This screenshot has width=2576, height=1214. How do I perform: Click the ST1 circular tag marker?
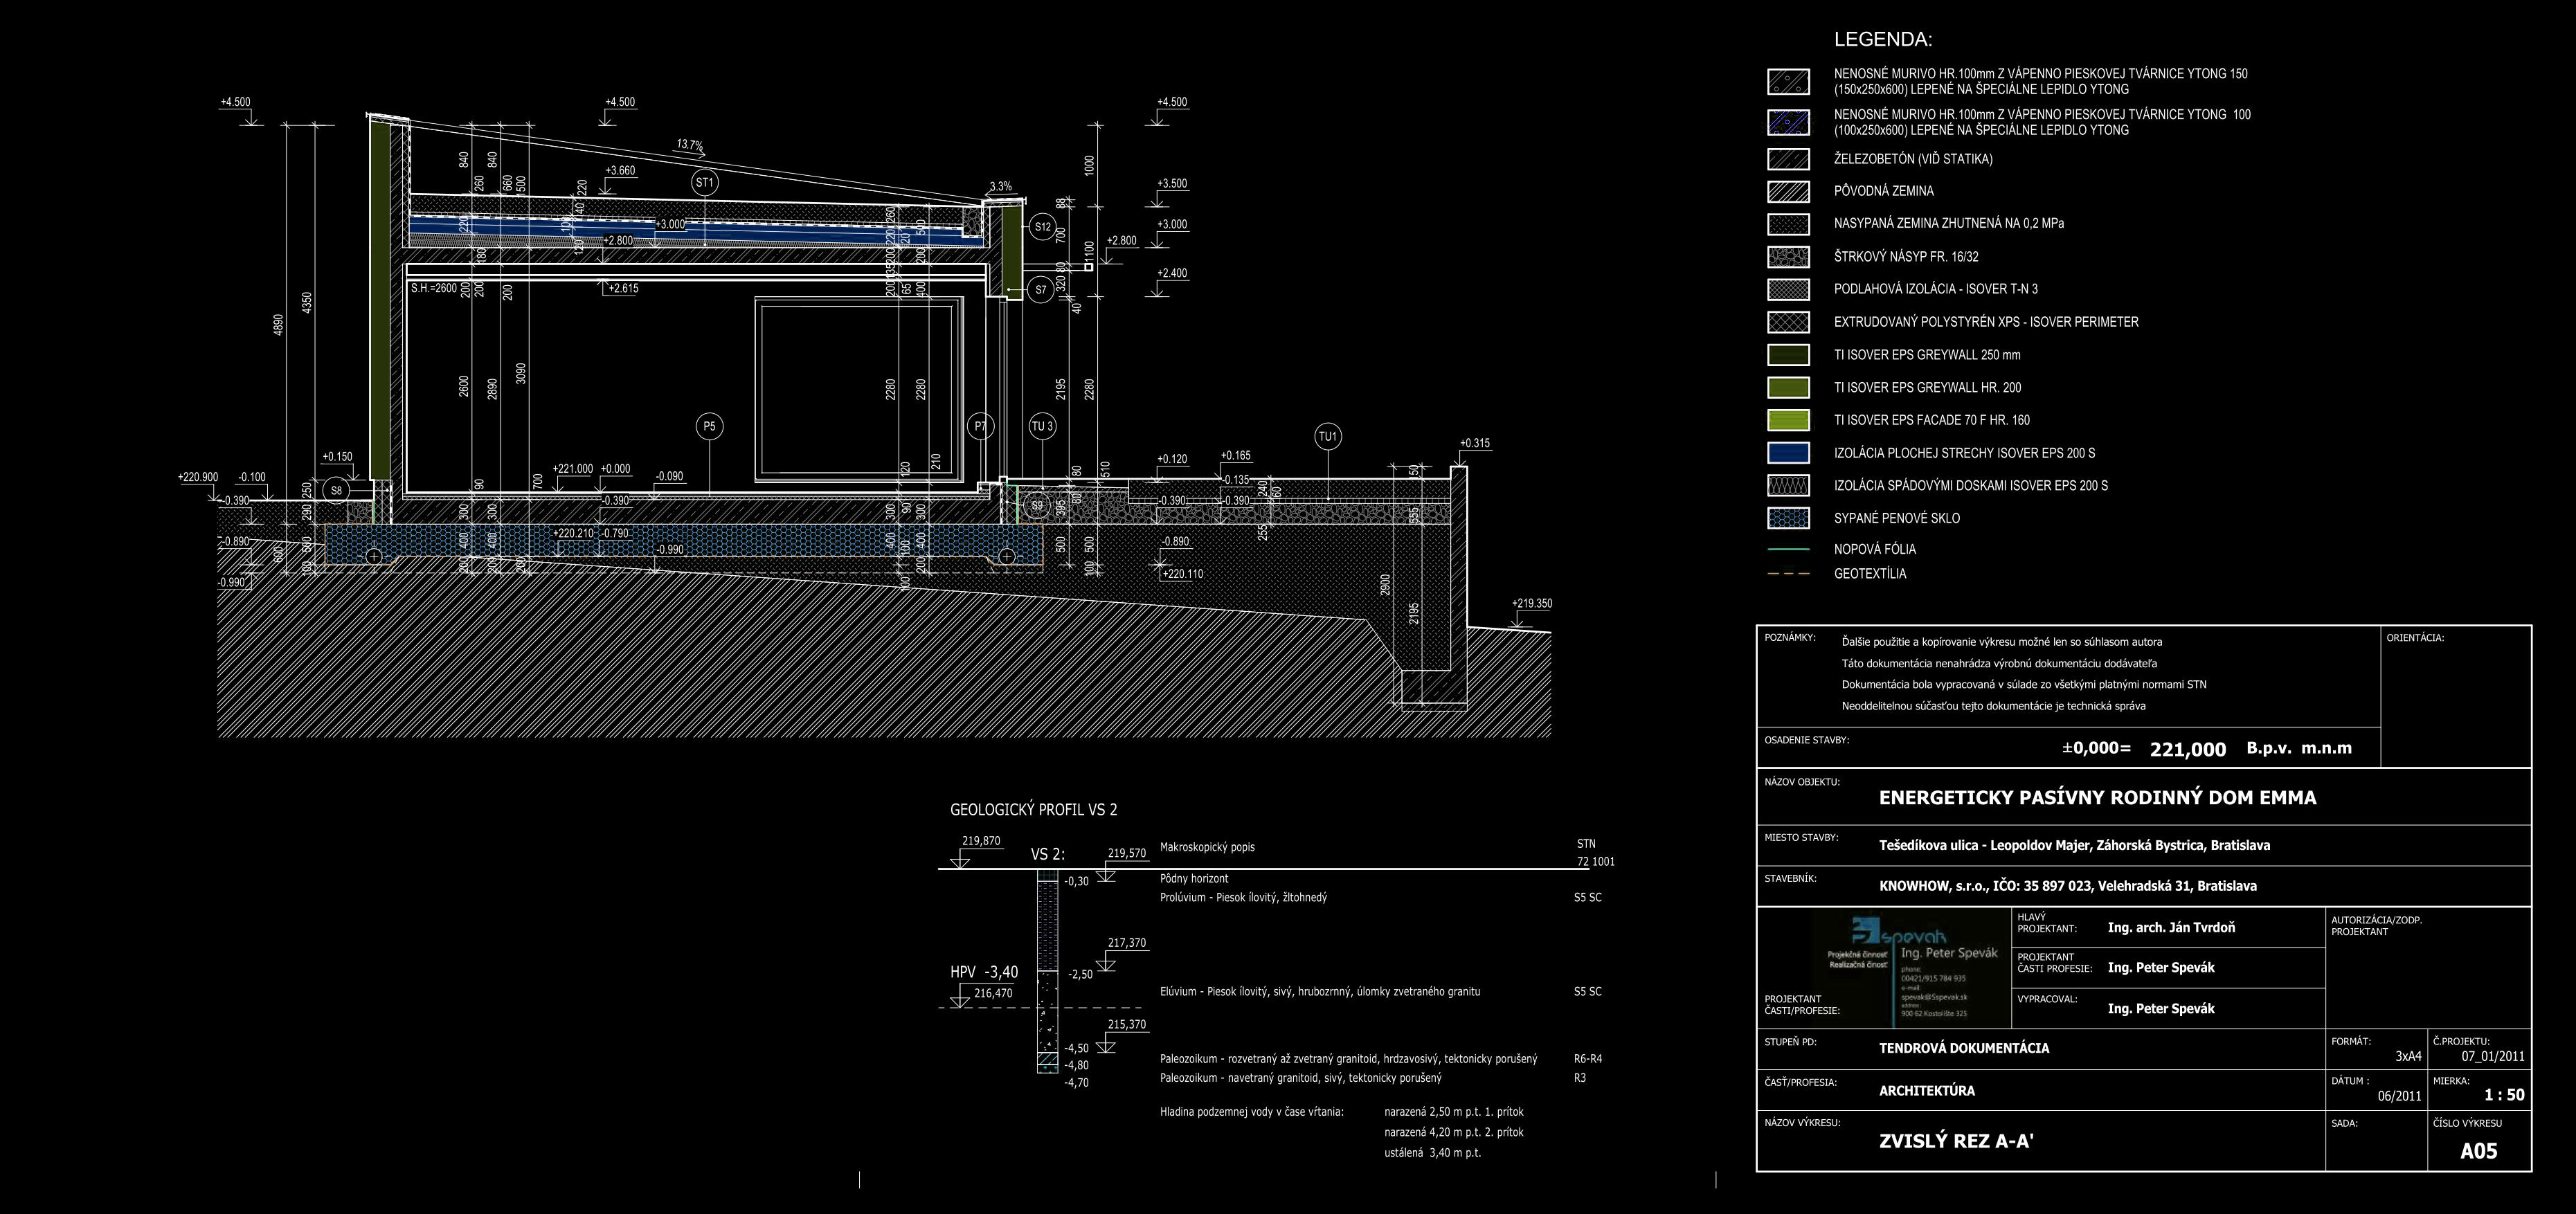(705, 183)
